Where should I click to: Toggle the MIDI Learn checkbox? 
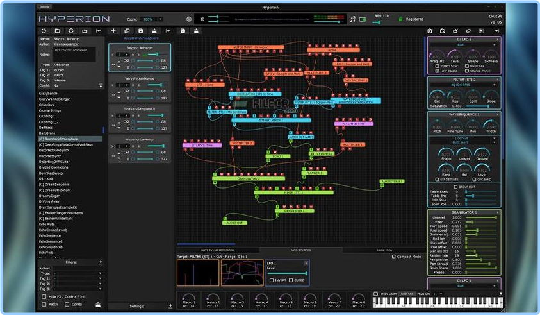[376, 294]
